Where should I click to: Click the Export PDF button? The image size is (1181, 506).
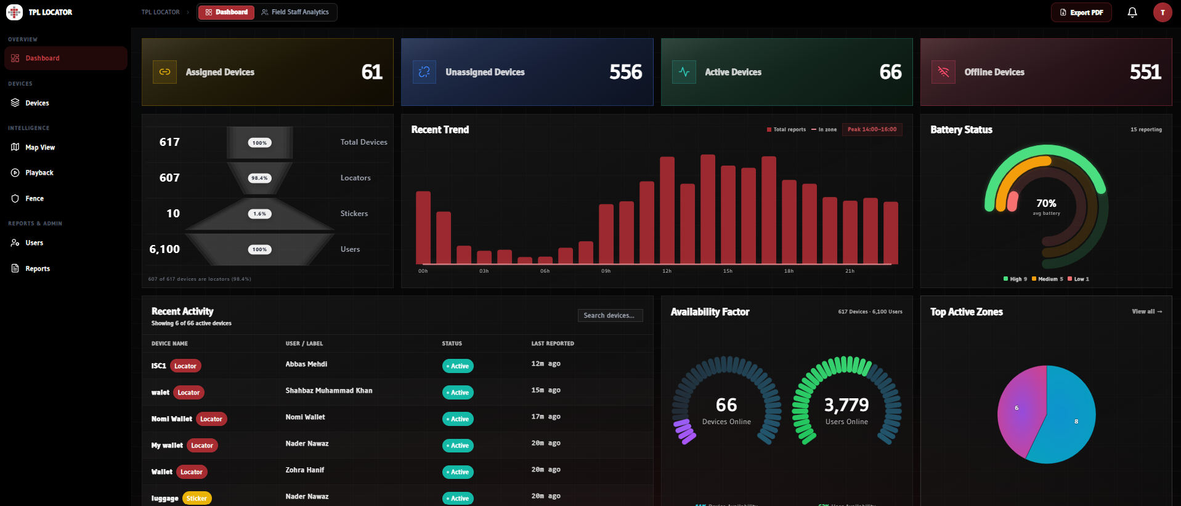[1081, 12]
